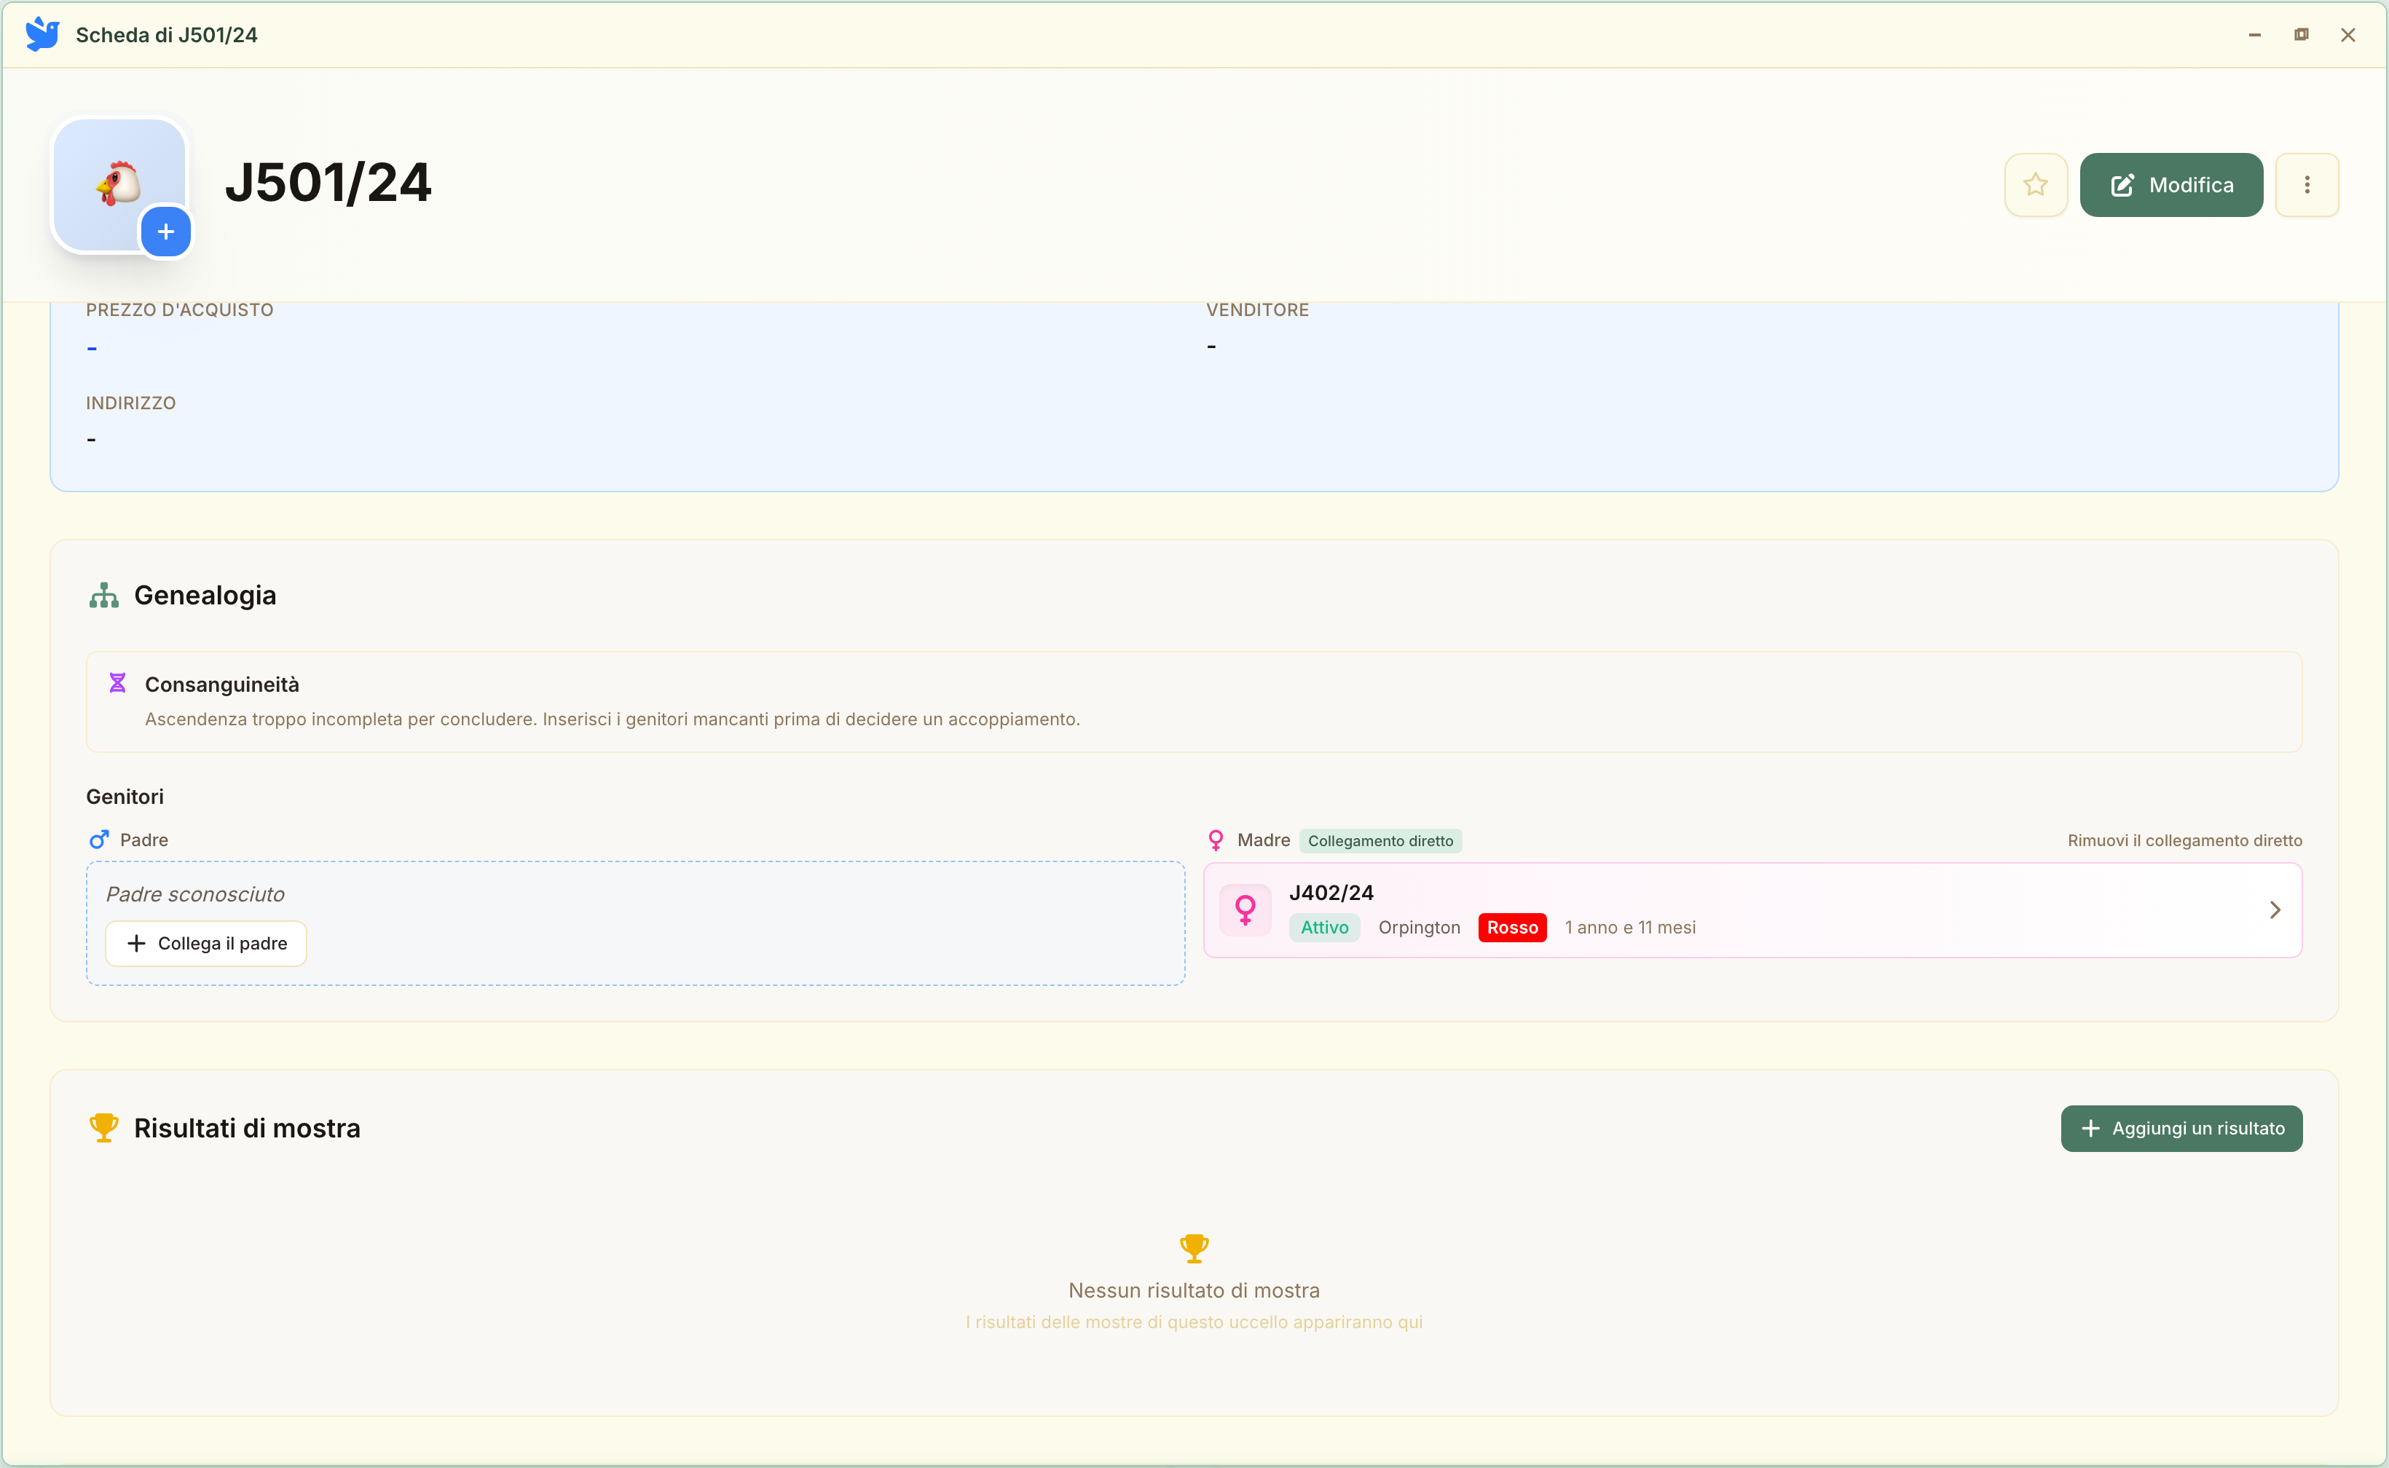Open J402/24 card via chevron arrow

[x=2275, y=909]
